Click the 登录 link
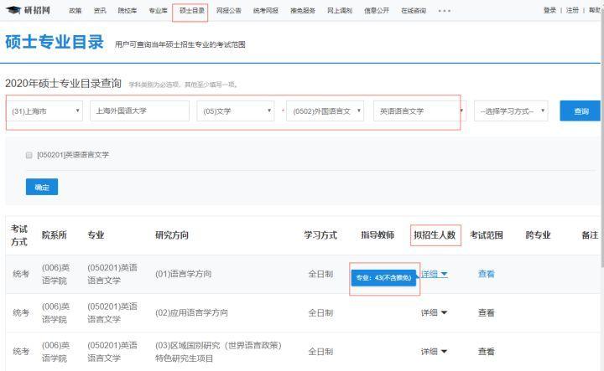This screenshot has height=371, width=604. tap(549, 10)
